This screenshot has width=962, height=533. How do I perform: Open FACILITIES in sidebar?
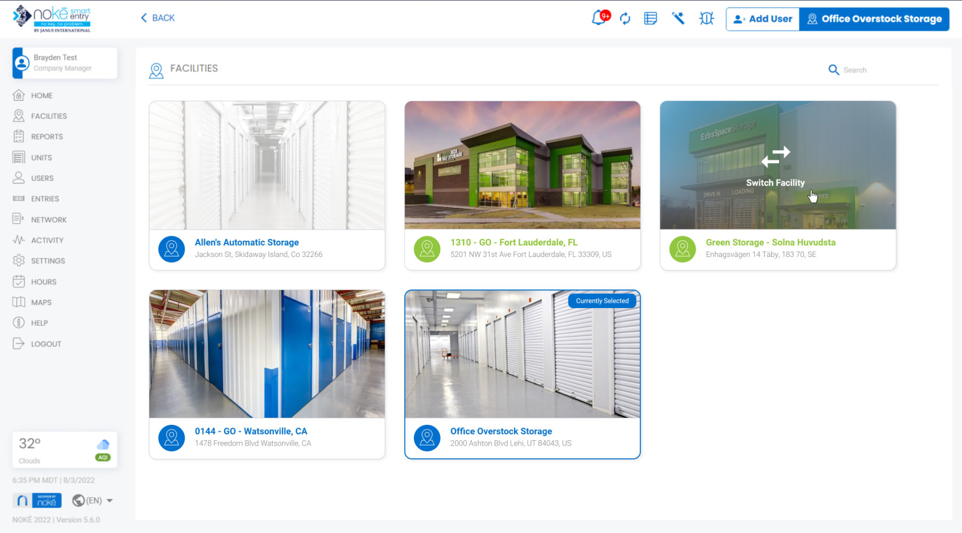[49, 116]
